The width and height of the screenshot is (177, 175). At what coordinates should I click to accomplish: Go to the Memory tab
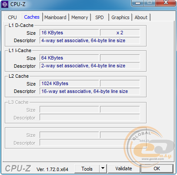[x=80, y=17]
